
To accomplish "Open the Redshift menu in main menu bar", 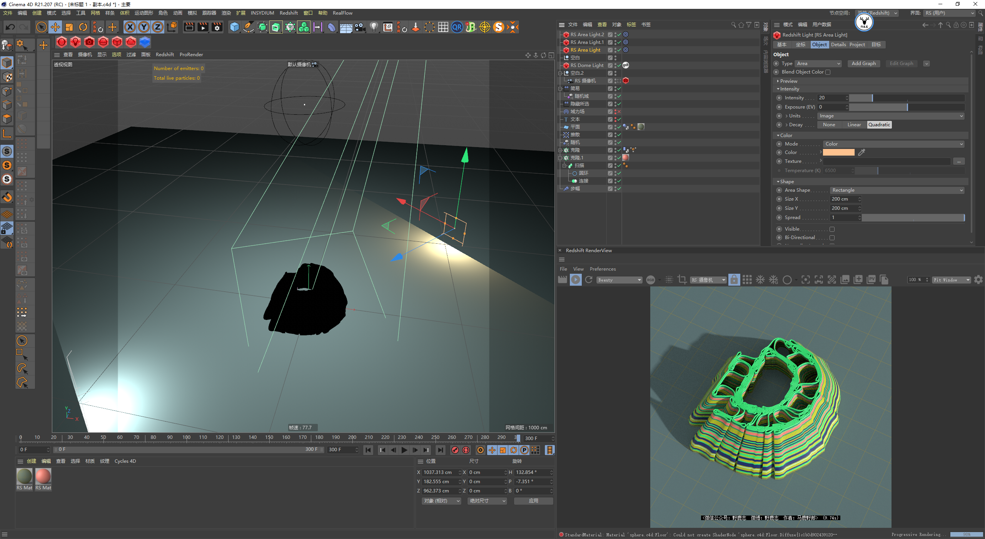I will (x=289, y=13).
